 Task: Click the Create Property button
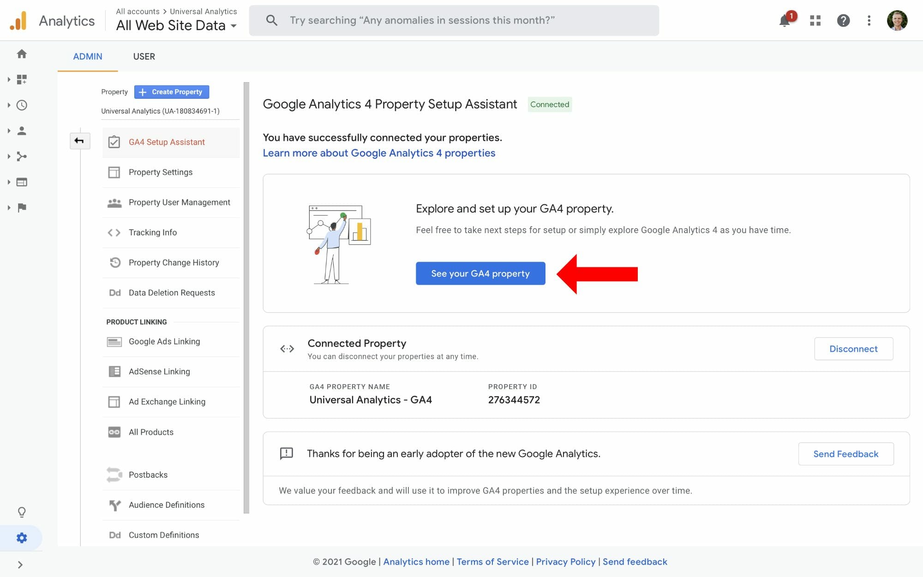(172, 92)
